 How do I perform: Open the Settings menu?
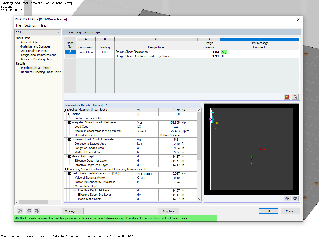[x=30, y=25]
